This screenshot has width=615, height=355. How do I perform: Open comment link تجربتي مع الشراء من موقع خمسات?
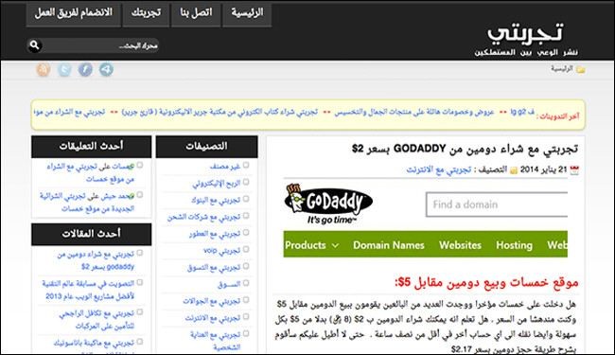91,173
